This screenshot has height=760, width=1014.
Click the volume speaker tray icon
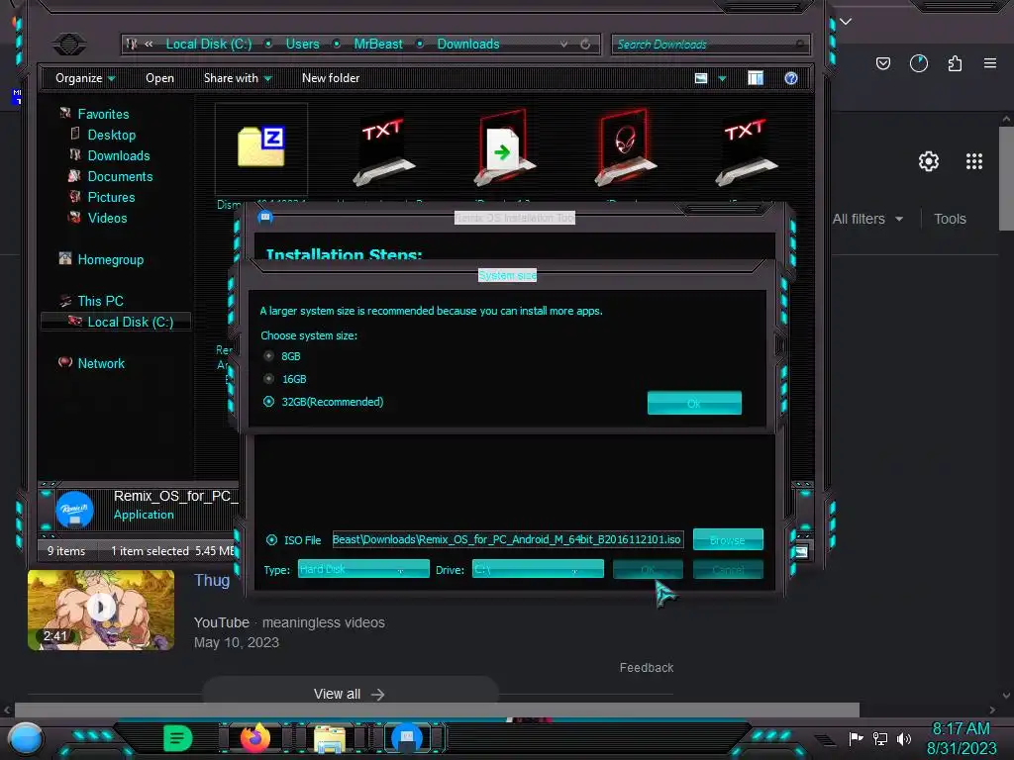pos(904,738)
